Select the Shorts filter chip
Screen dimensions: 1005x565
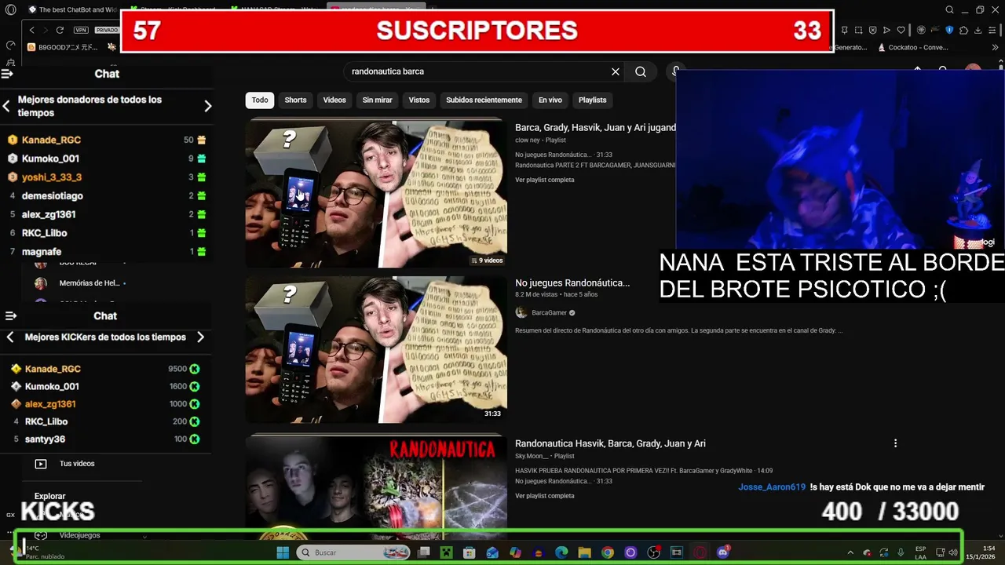(295, 100)
